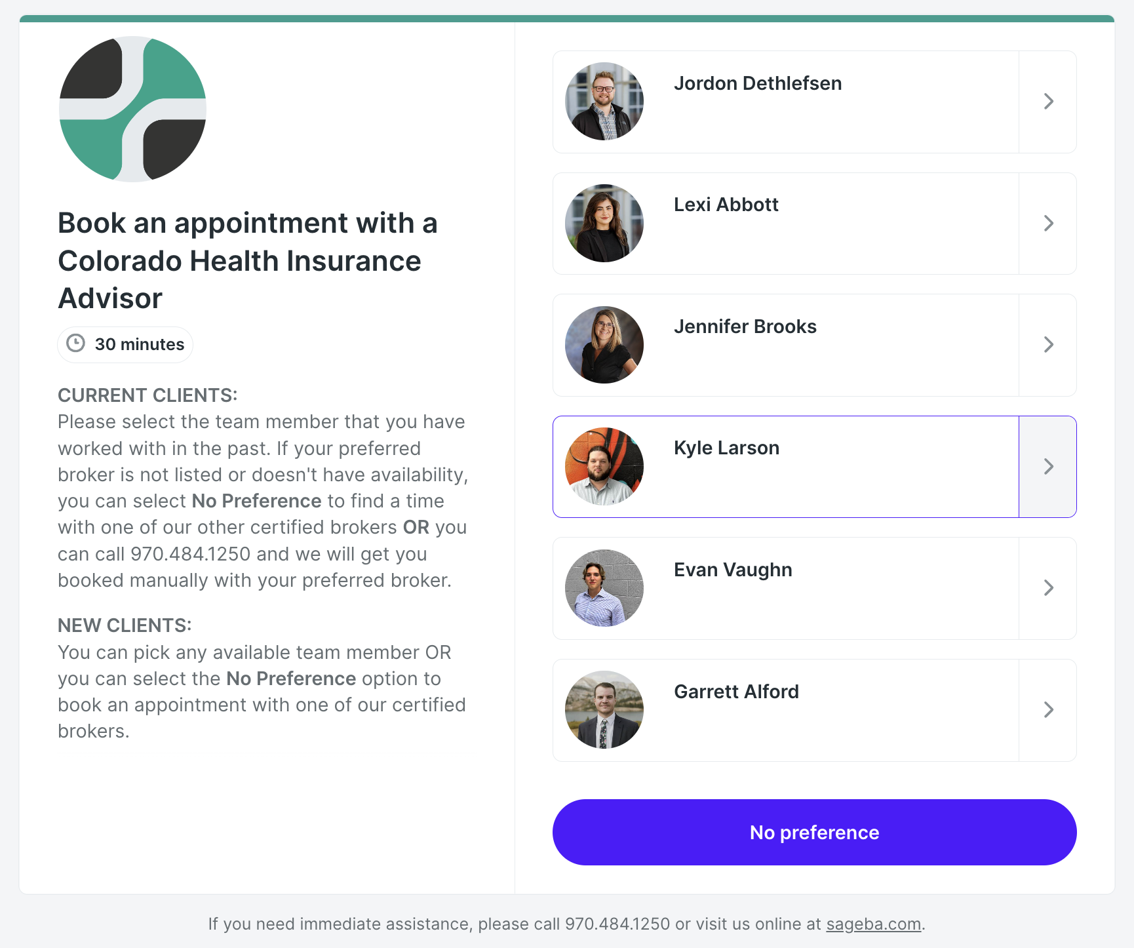1134x948 pixels.
Task: Click Kyle Larson's profile photo
Action: pyautogui.click(x=604, y=466)
